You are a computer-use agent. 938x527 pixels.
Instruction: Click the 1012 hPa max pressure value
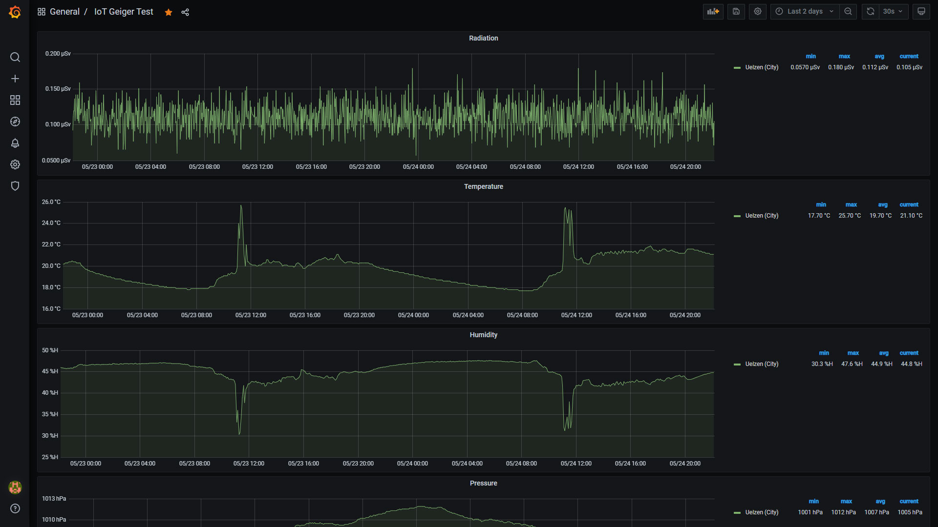[x=844, y=512]
